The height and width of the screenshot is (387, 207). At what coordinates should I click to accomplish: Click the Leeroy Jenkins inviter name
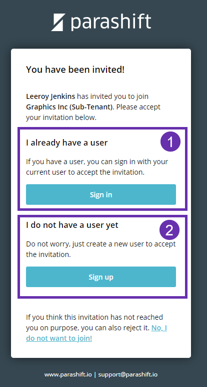(50, 96)
